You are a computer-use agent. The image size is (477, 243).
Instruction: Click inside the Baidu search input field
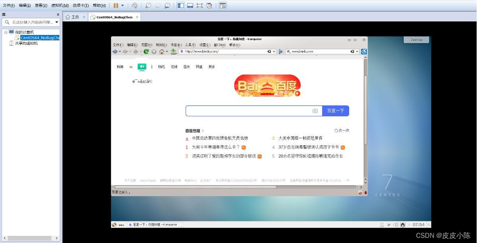coord(247,111)
